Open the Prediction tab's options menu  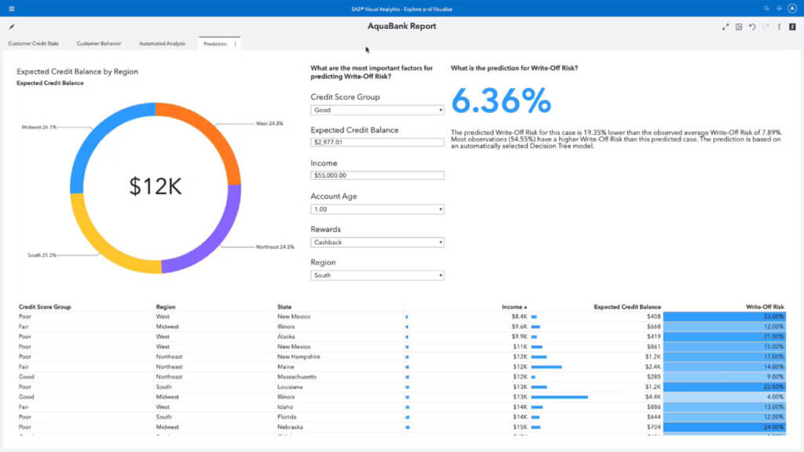(236, 44)
